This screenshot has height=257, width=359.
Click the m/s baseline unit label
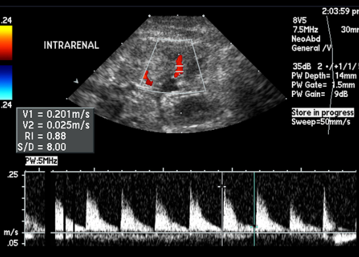click(x=11, y=232)
